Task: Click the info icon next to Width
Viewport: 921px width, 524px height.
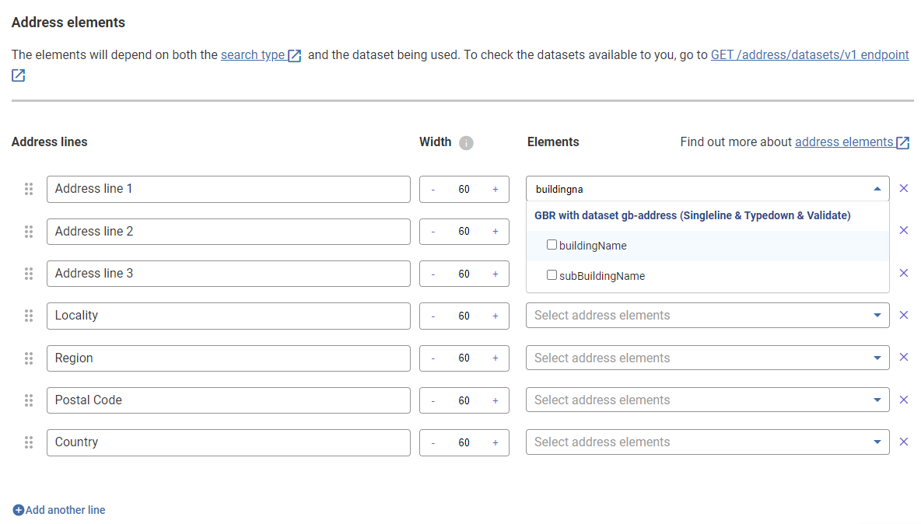Action: [465, 142]
